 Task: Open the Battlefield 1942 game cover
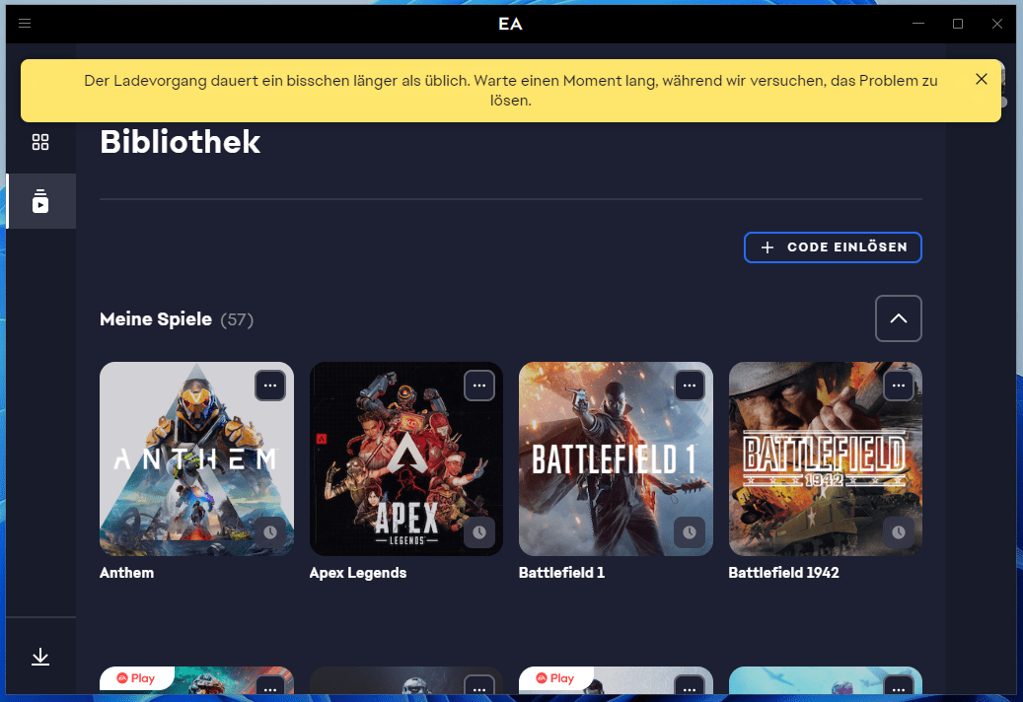(x=825, y=458)
